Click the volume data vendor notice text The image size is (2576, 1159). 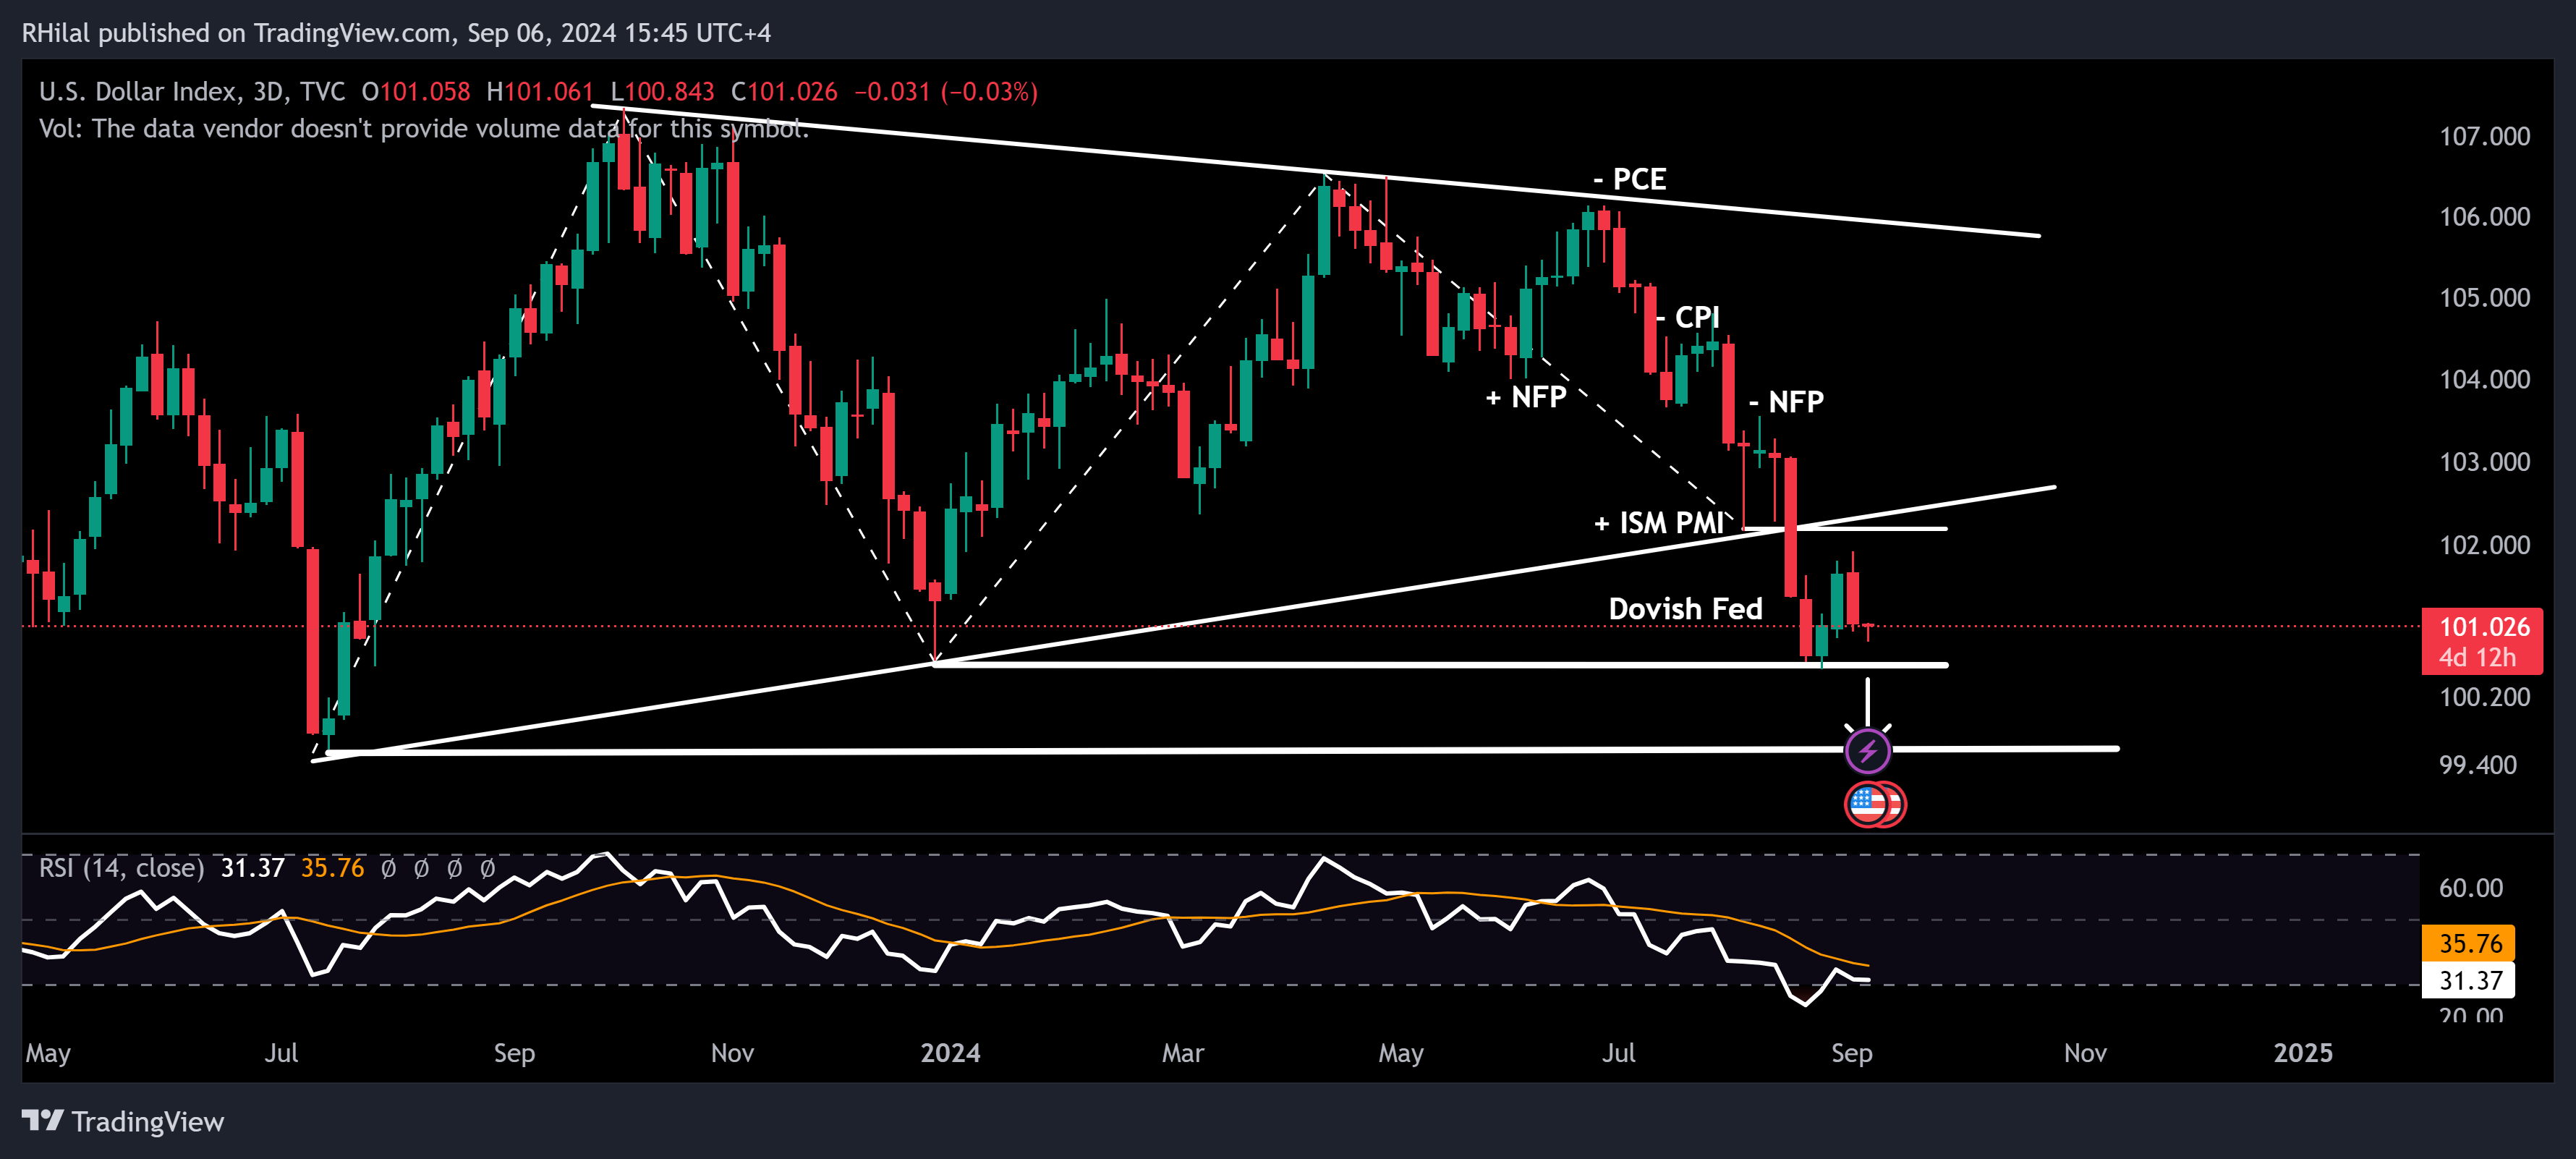click(x=423, y=129)
